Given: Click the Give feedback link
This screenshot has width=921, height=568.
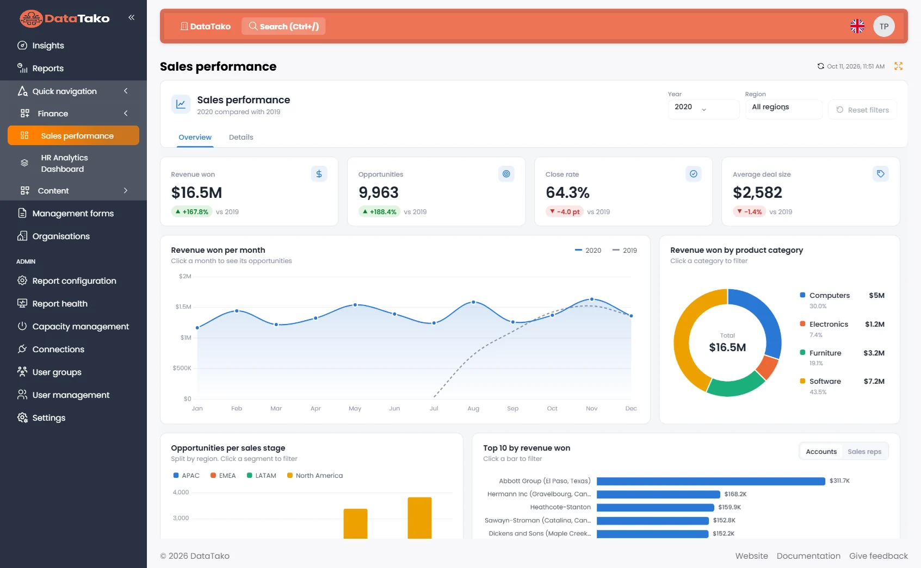Looking at the screenshot, I should pyautogui.click(x=879, y=556).
